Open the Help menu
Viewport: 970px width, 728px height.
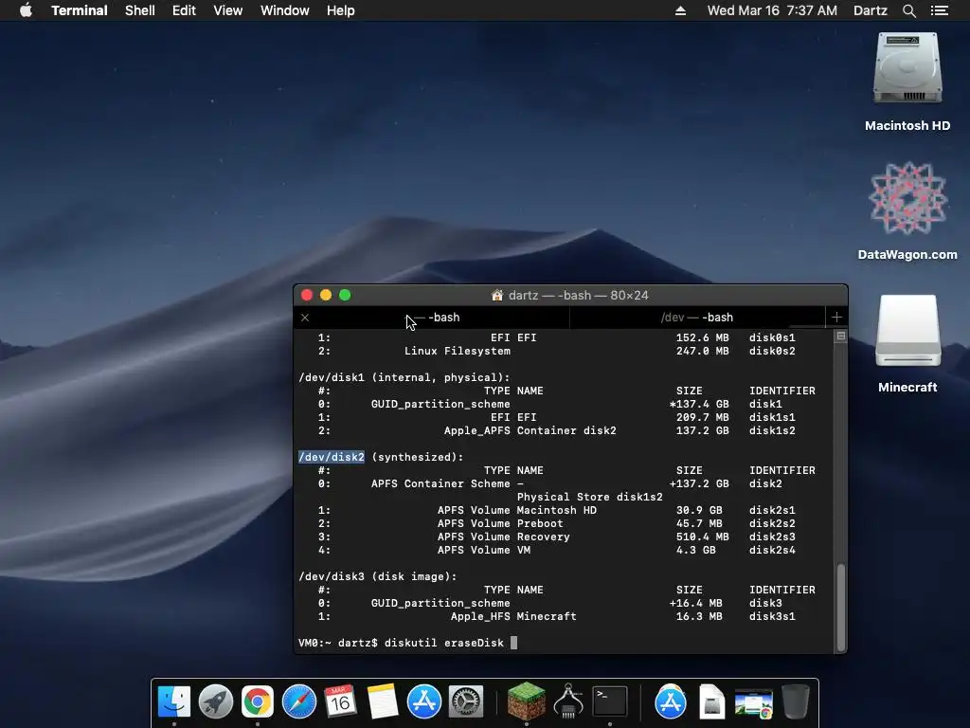pyautogui.click(x=340, y=10)
